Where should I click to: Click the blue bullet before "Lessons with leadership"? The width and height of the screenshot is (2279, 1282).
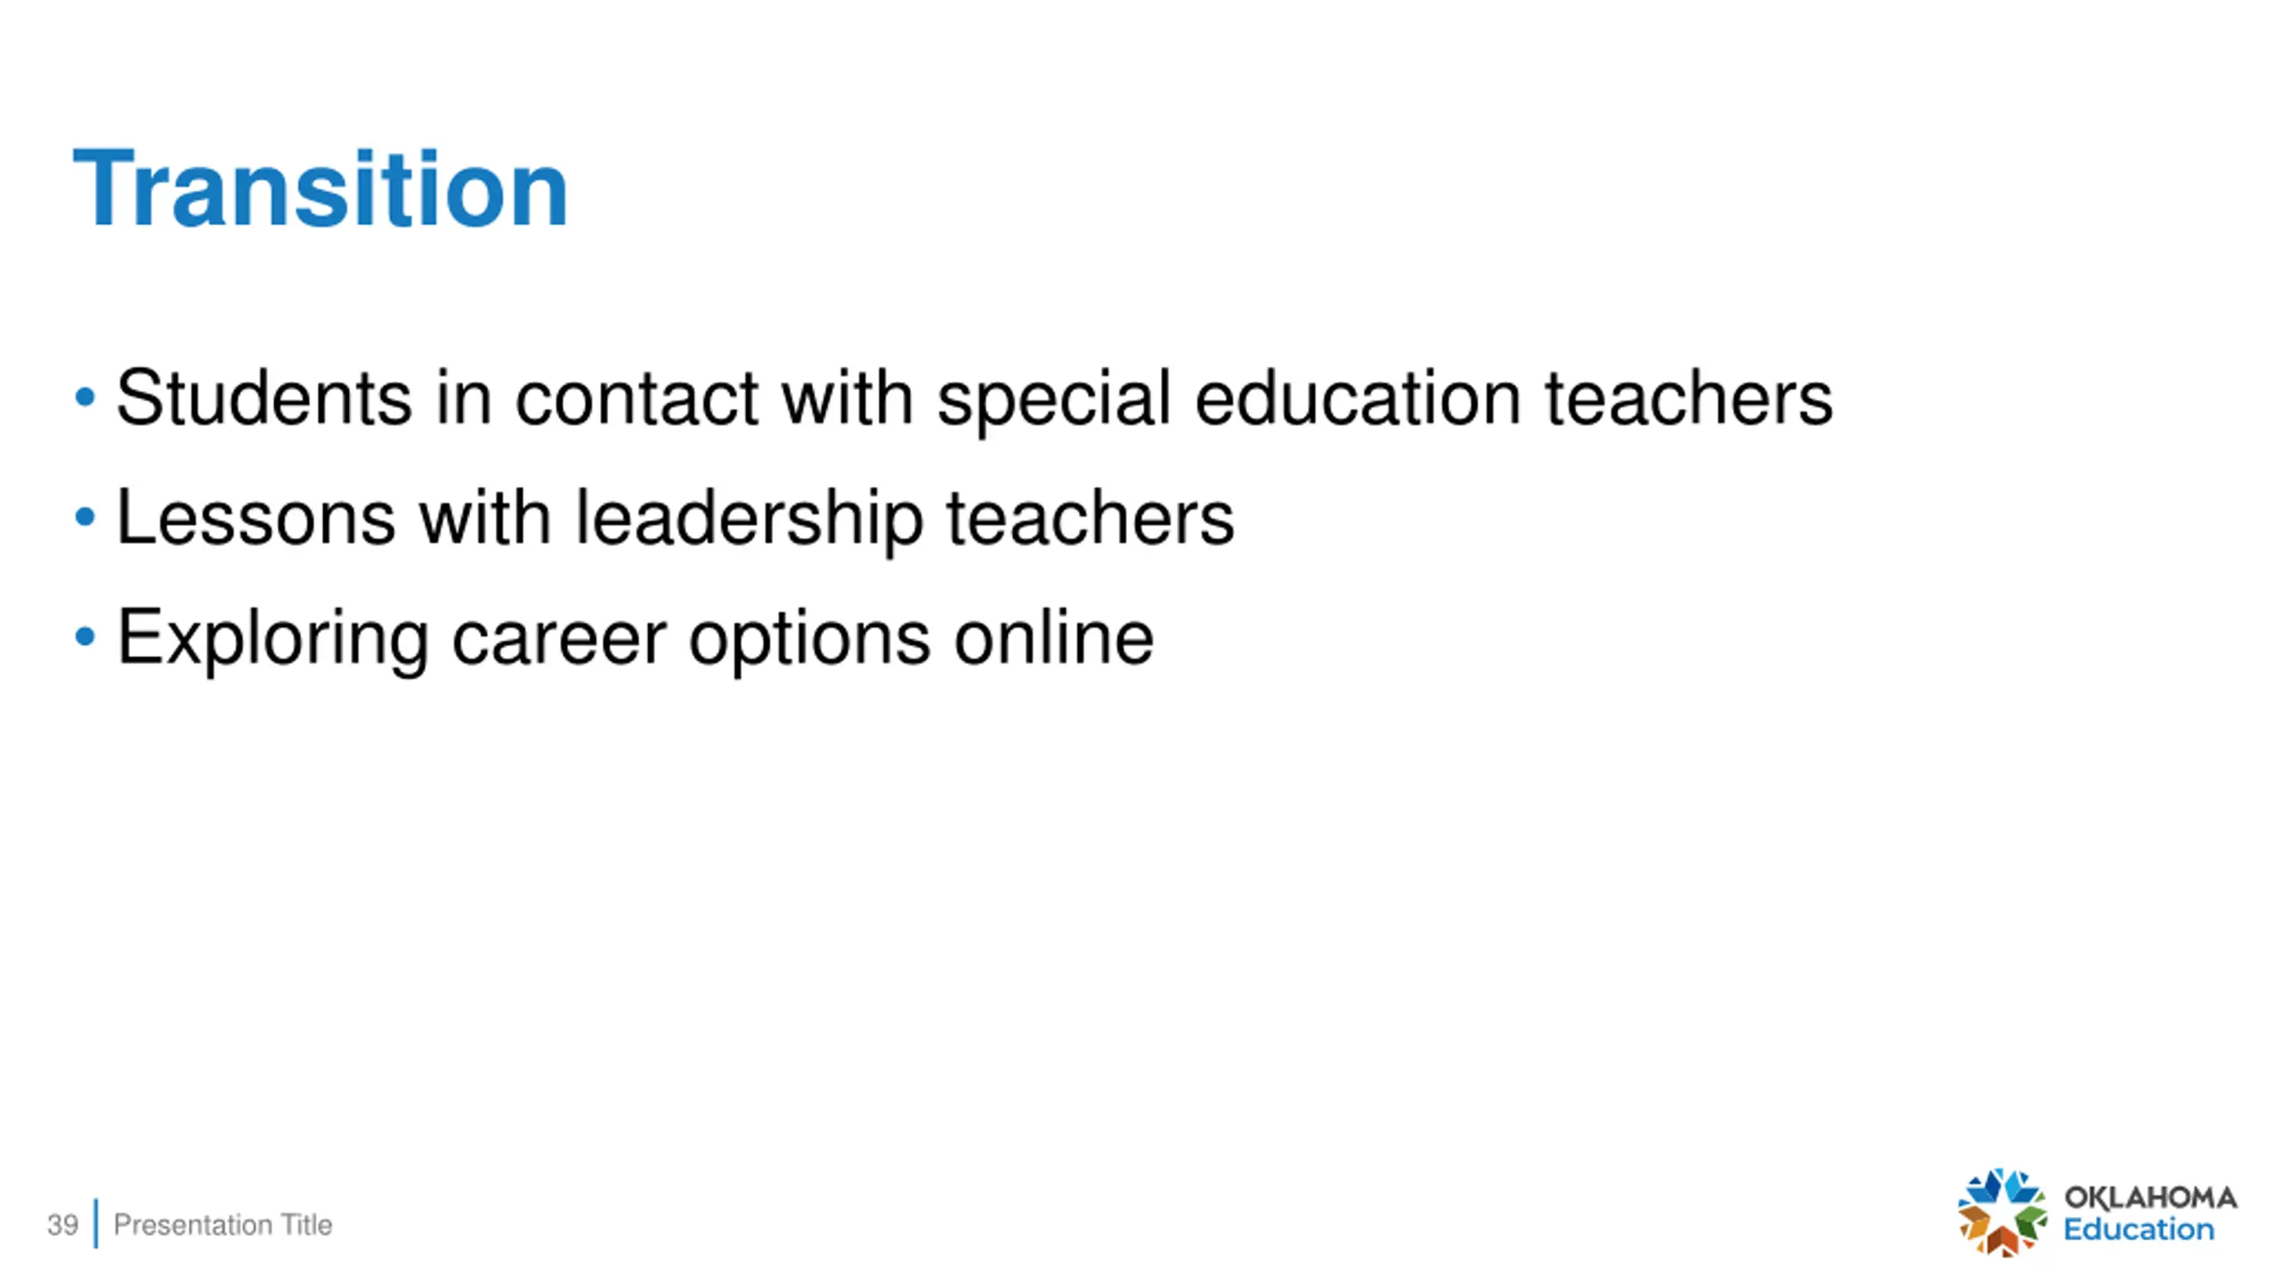[85, 516]
